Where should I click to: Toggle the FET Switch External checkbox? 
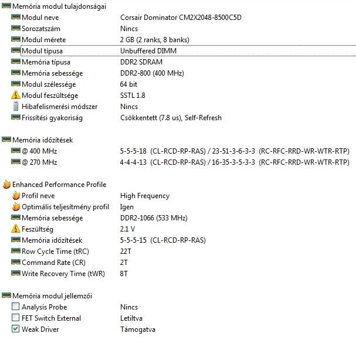tap(15, 318)
